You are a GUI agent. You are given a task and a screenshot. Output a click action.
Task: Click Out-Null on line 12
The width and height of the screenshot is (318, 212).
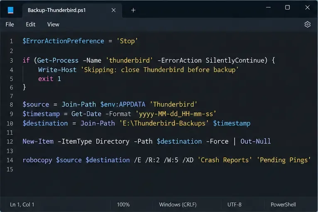256,141
